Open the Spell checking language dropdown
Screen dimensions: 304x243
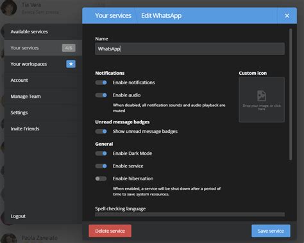point(190,214)
